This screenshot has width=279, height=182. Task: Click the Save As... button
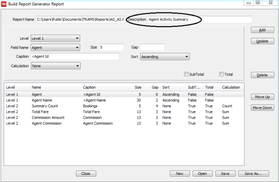tap(253, 174)
